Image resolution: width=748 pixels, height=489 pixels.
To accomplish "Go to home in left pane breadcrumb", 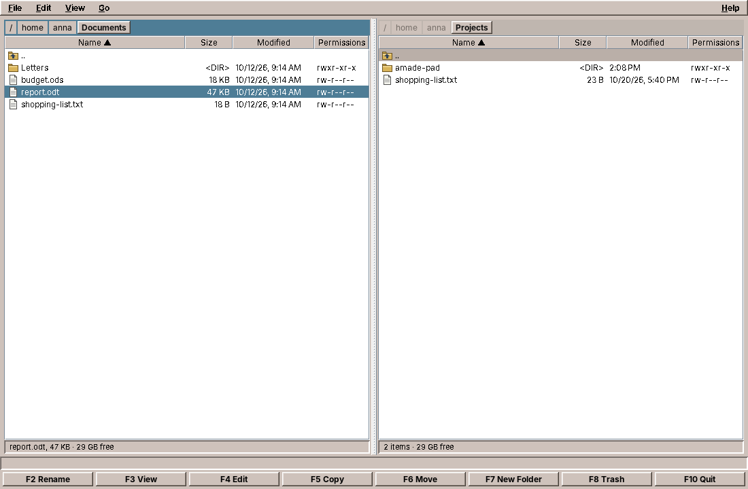I will coord(33,28).
